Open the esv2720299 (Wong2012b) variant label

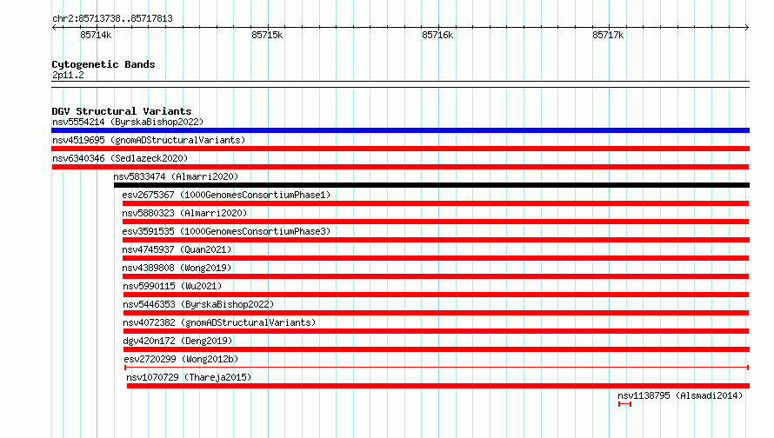click(x=181, y=359)
